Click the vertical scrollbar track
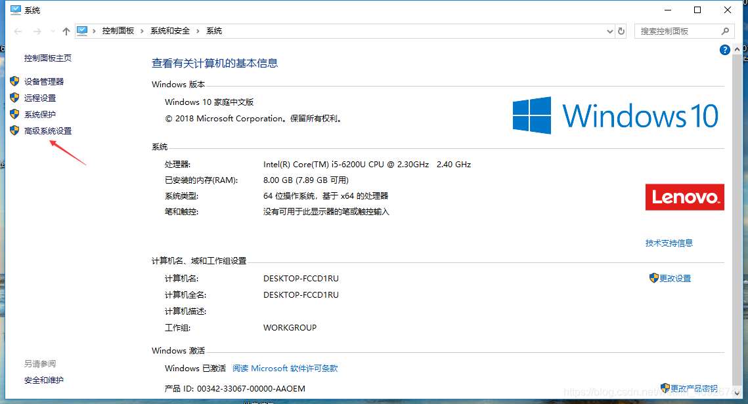The height and width of the screenshot is (404, 748). coord(737,222)
